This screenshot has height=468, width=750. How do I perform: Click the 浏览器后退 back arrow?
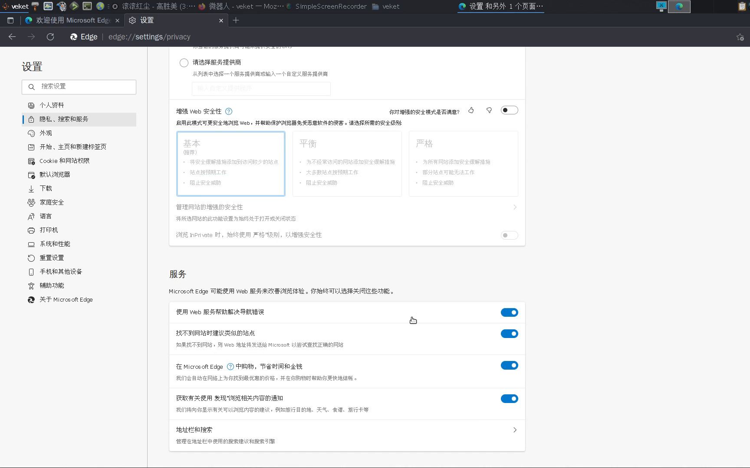[x=12, y=37]
